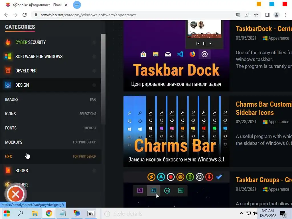Image resolution: width=292 pixels, height=219 pixels.
Task: Open the Charms Bar Customizer title link
Action: coord(264,108)
